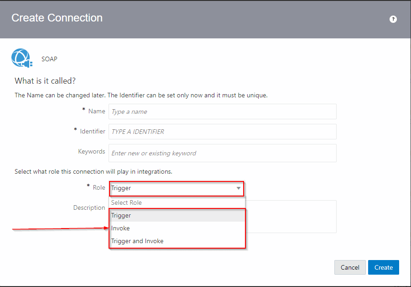Image resolution: width=411 pixels, height=287 pixels.
Task: Focus the Name input field
Action: (222, 112)
